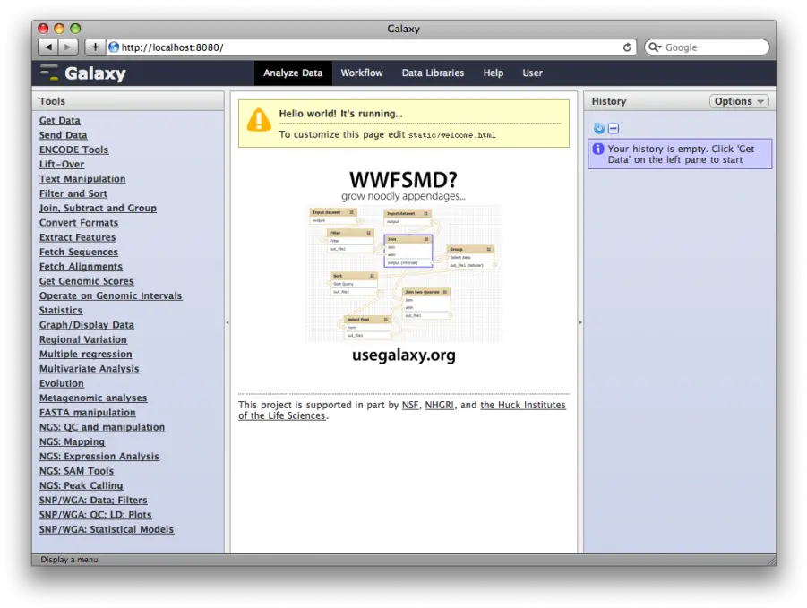Click the blue info icon in History
This screenshot has height=608, width=807.
tap(598, 150)
